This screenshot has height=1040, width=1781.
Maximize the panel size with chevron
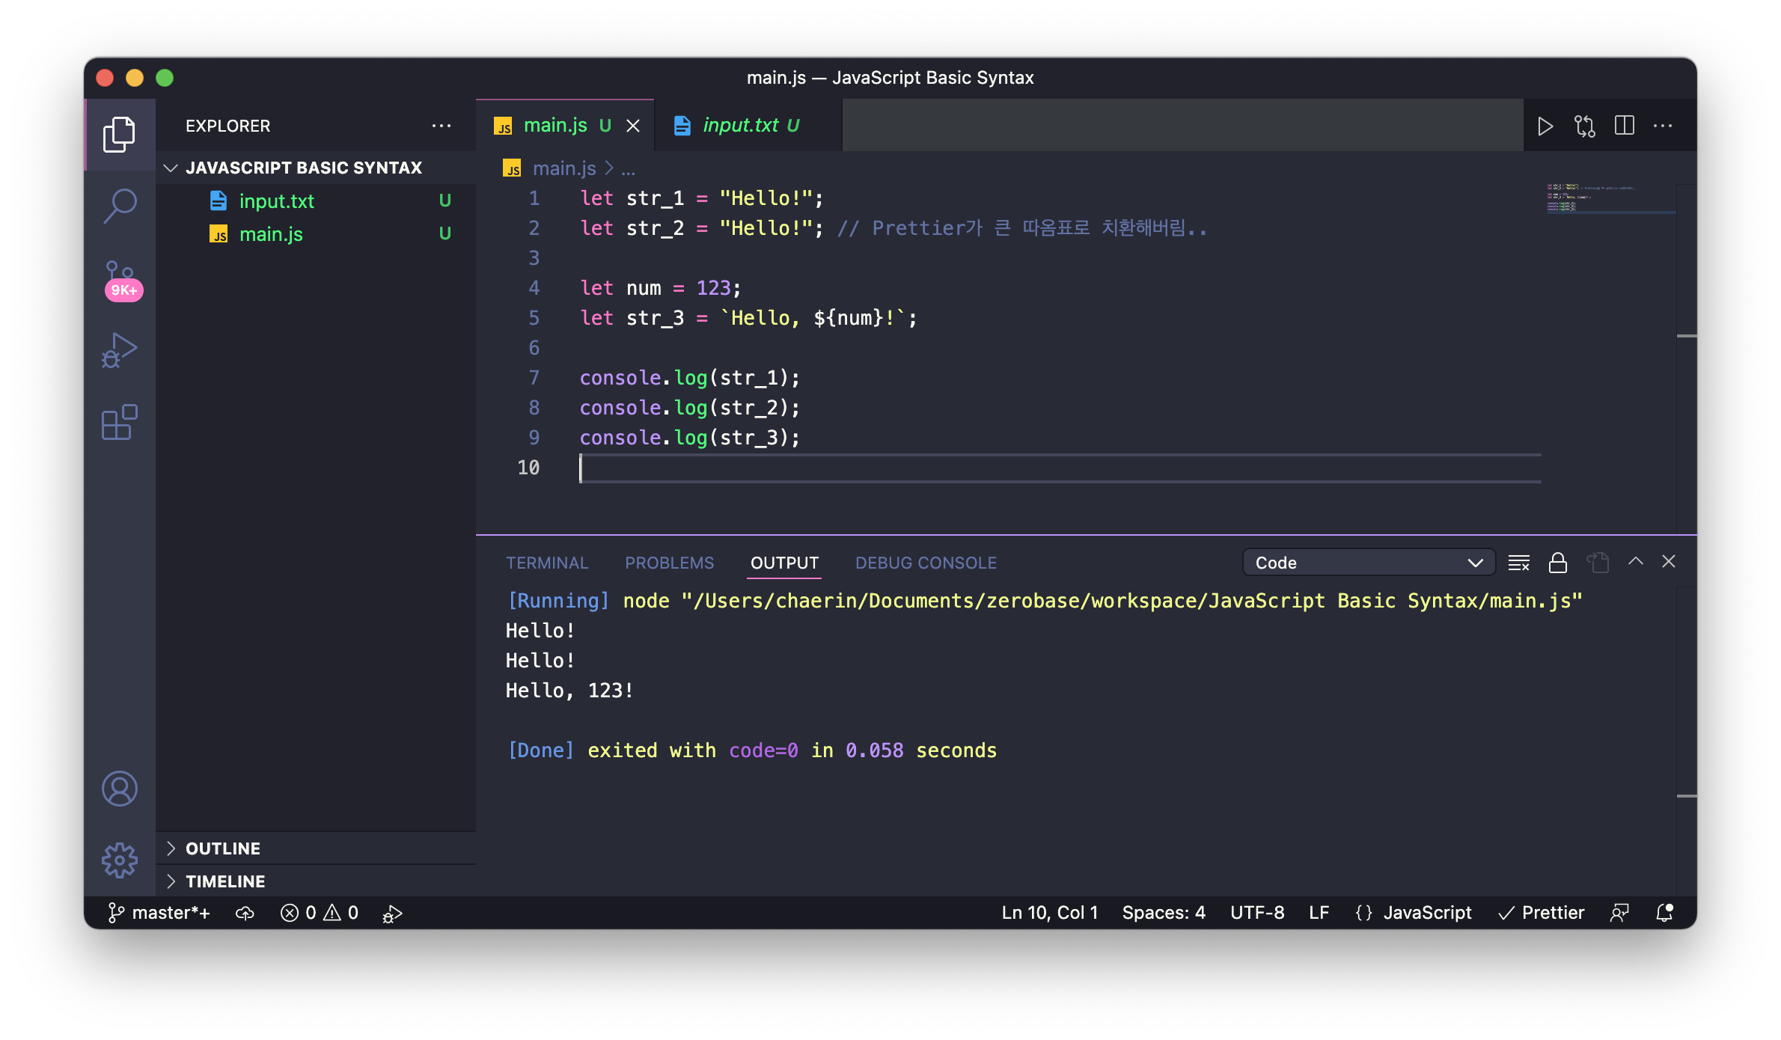(x=1636, y=561)
